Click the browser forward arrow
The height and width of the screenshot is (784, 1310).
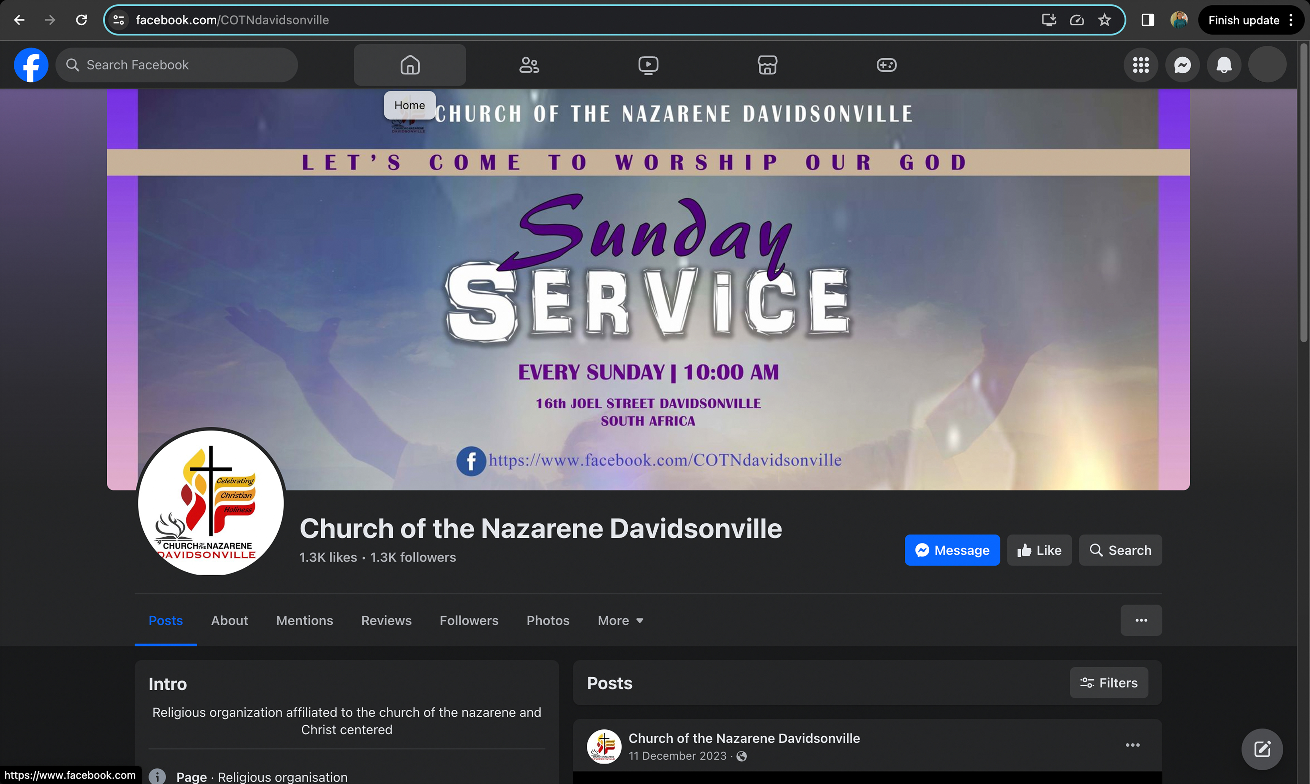point(50,20)
